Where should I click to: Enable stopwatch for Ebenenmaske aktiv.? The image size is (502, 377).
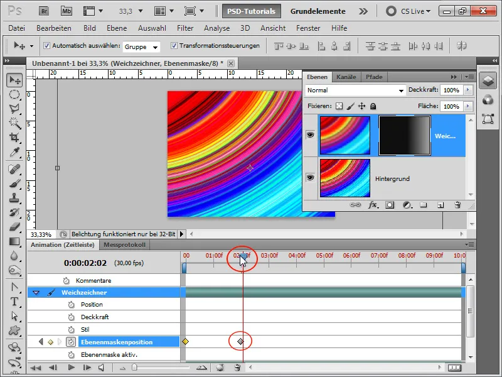click(x=71, y=355)
